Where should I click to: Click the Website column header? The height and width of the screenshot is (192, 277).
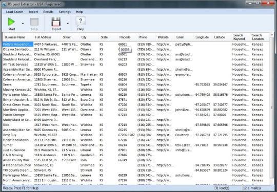click(x=165, y=37)
